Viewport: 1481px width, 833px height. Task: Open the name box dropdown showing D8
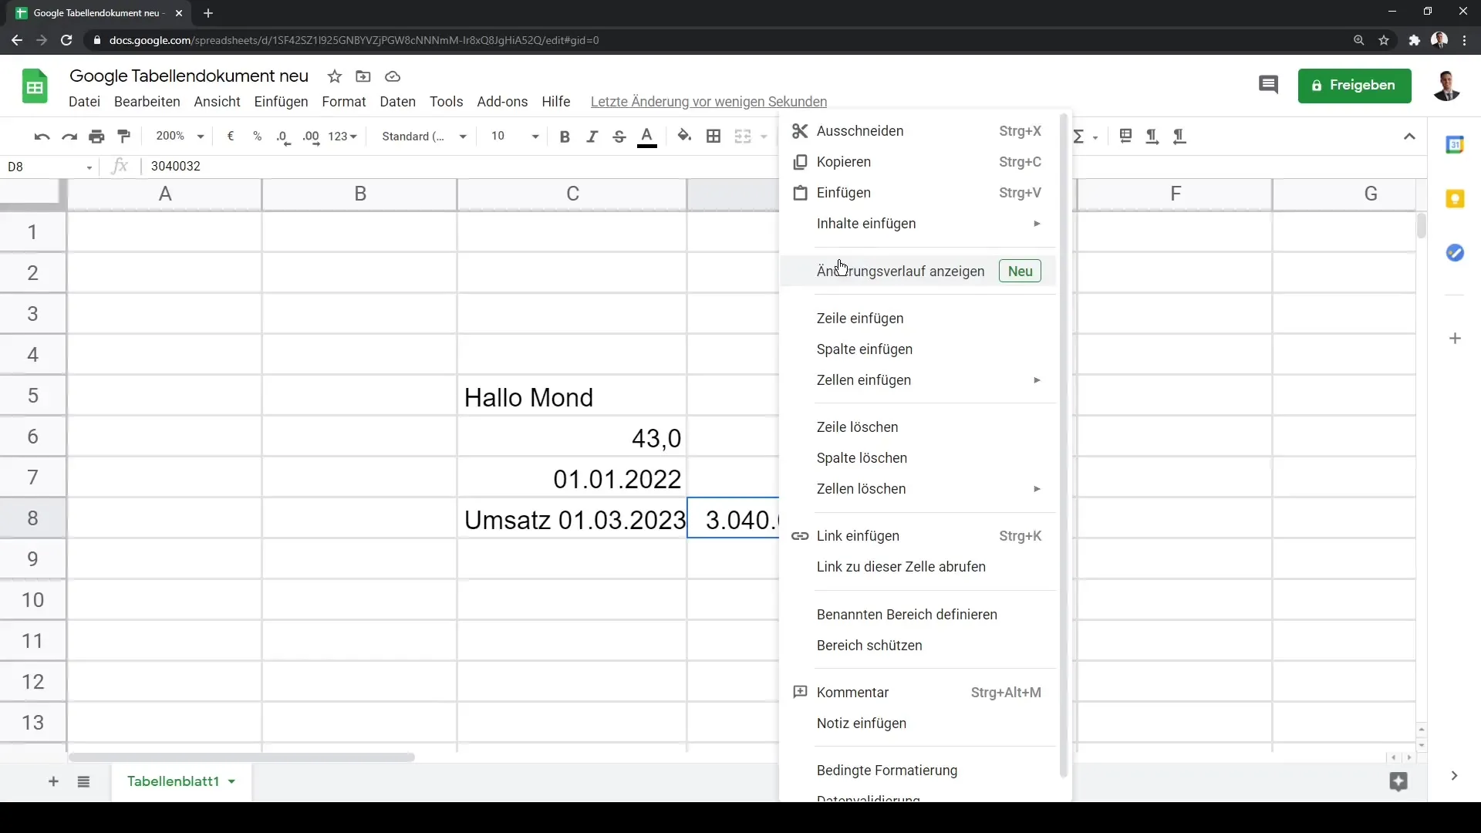click(x=89, y=167)
